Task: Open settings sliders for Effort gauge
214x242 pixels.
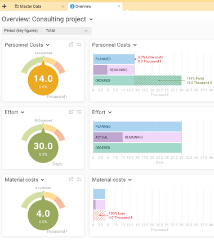Action: point(79,112)
